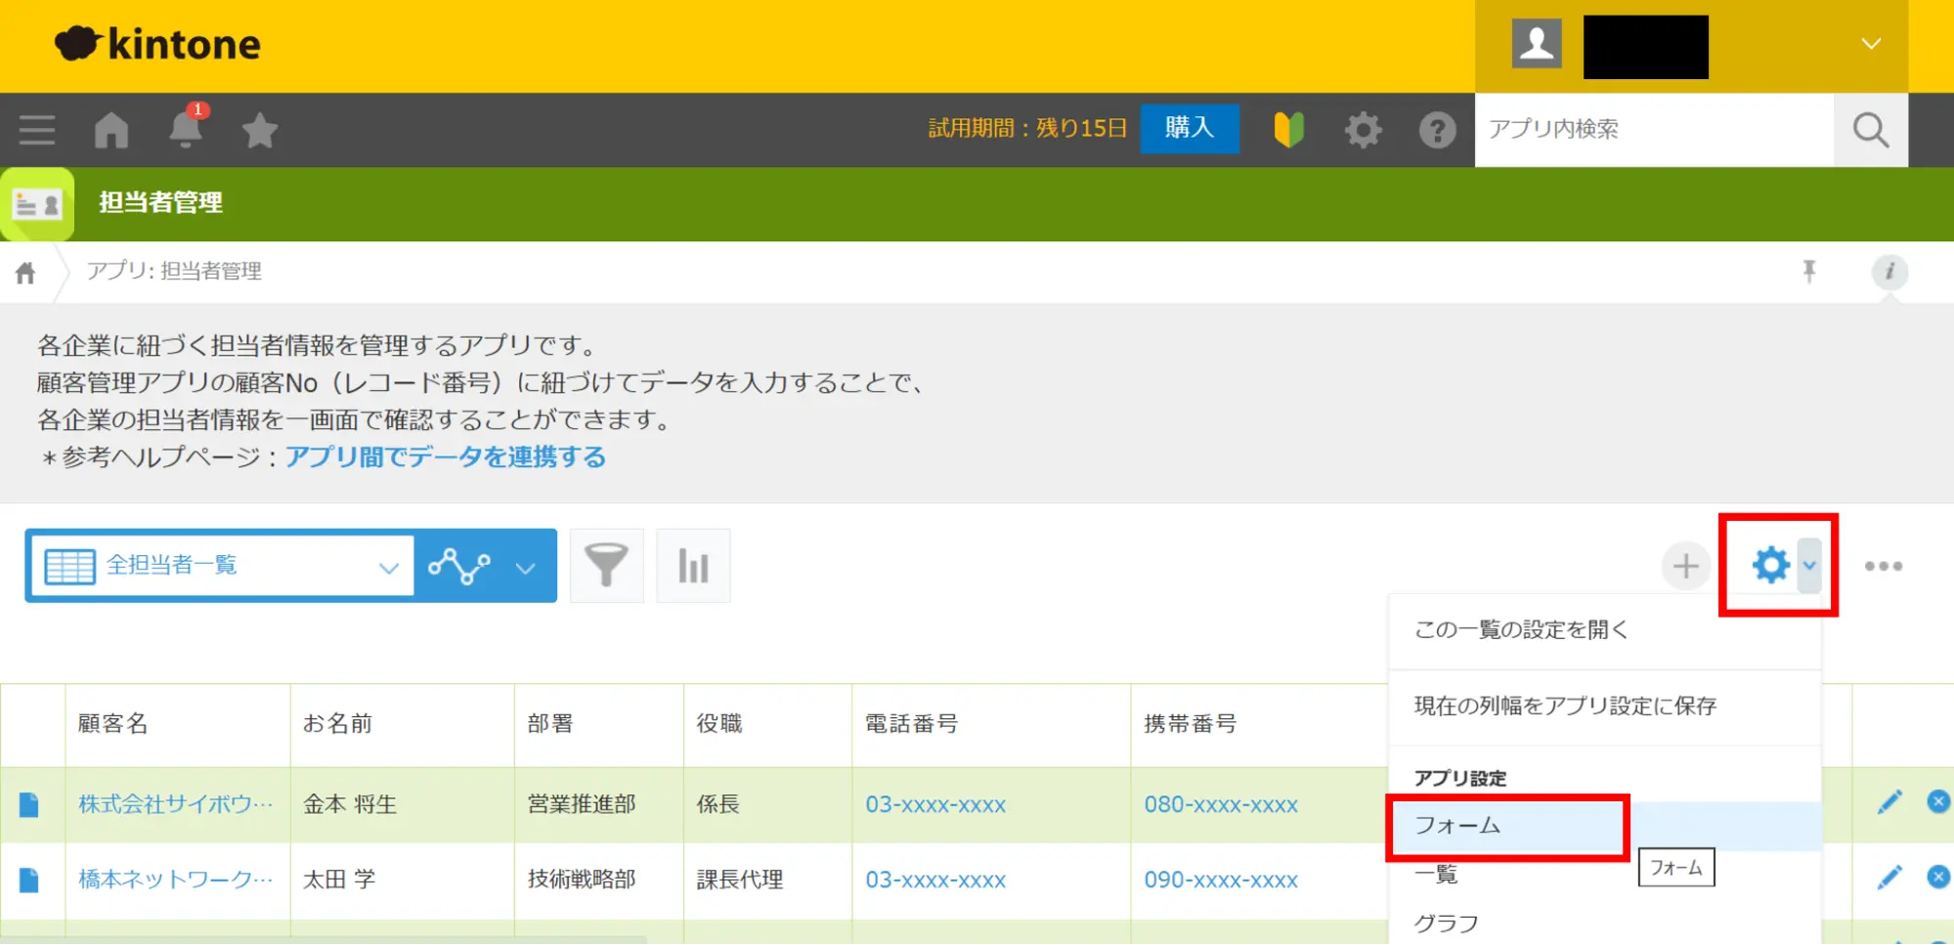This screenshot has width=1954, height=945.
Task: Open the favorites star icon
Action: pos(259,130)
